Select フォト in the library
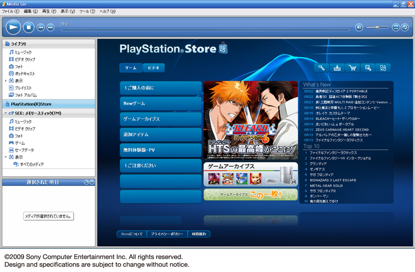The height and width of the screenshot is (272, 415). pyautogui.click(x=16, y=66)
